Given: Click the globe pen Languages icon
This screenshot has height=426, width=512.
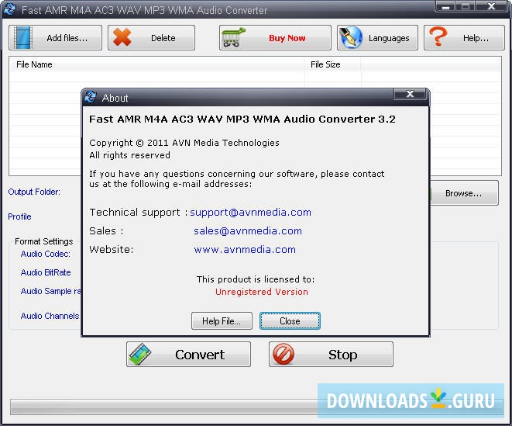Looking at the screenshot, I should pyautogui.click(x=351, y=37).
